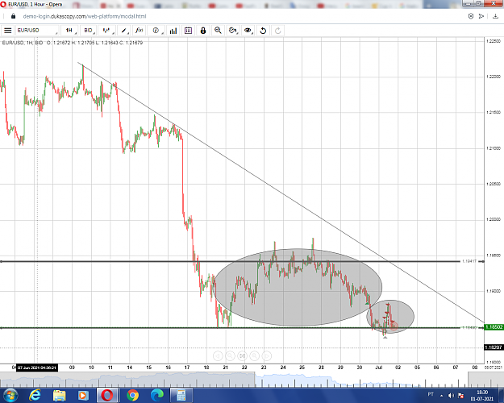This screenshot has width=504, height=403.
Task: Select the line drawing tool
Action: pos(124,31)
